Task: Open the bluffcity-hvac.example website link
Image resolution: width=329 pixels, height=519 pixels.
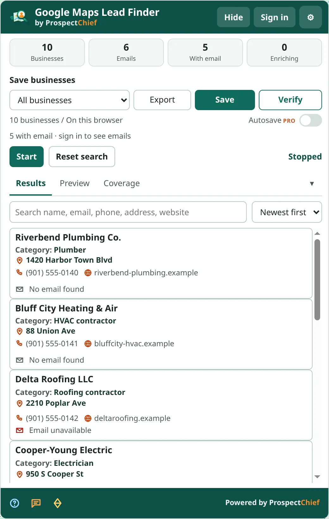Action: coord(134,344)
